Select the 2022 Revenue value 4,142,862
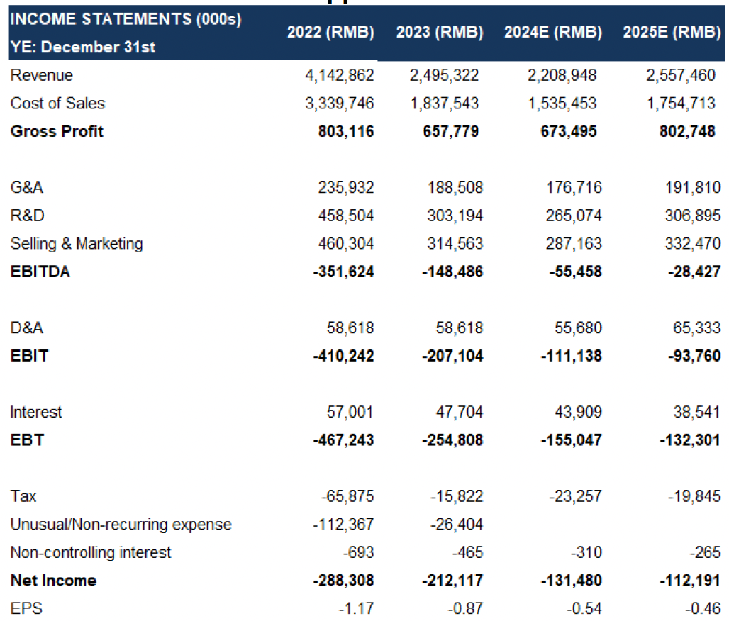Screen dimensions: 729x621 click(340, 75)
